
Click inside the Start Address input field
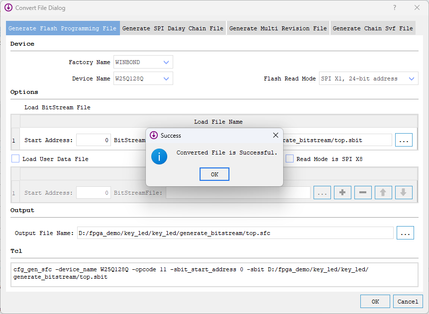(x=93, y=140)
